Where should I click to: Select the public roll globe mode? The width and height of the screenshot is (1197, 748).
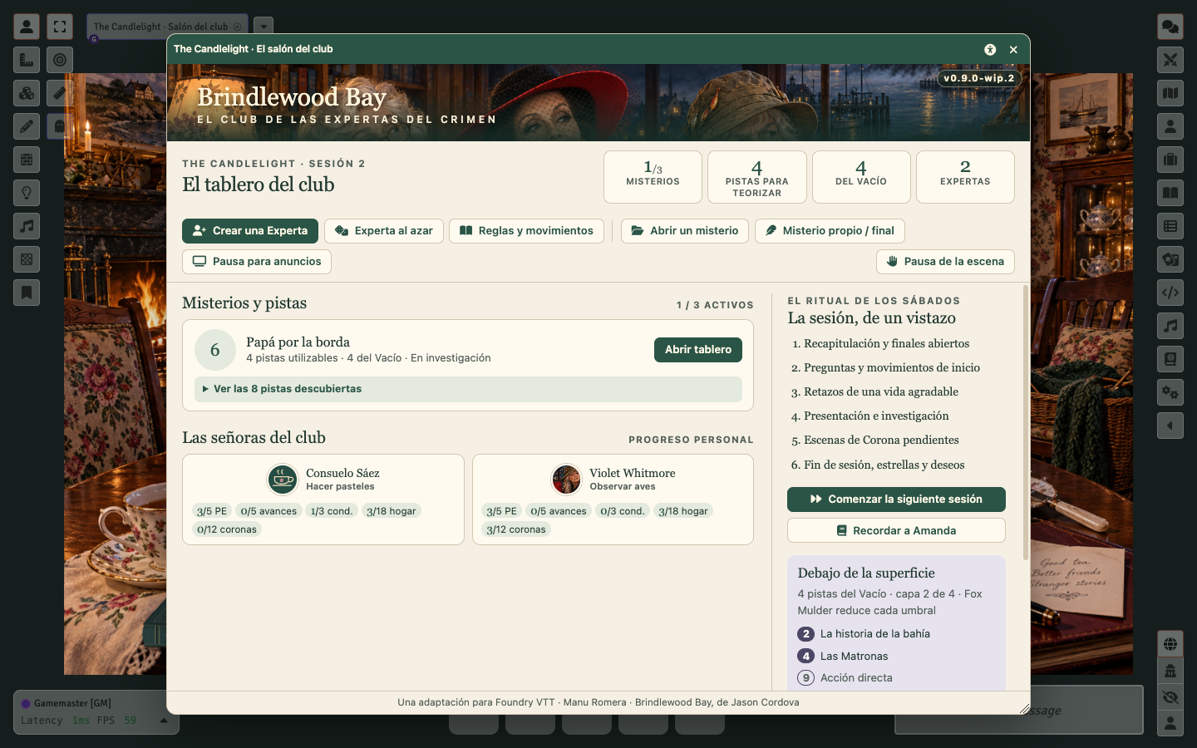pos(1170,644)
